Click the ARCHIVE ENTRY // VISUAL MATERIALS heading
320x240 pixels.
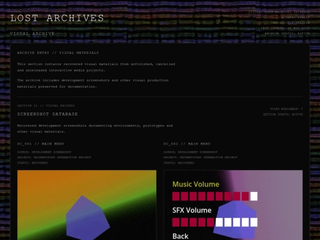57,53
